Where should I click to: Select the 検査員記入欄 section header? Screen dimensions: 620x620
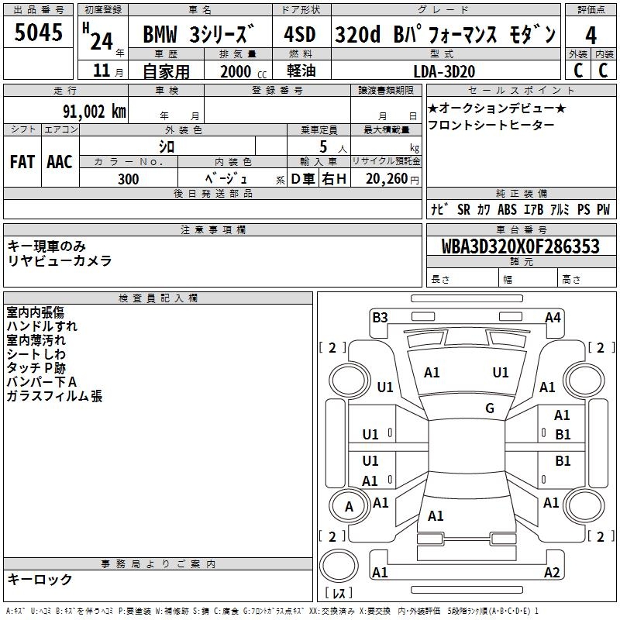(x=158, y=298)
